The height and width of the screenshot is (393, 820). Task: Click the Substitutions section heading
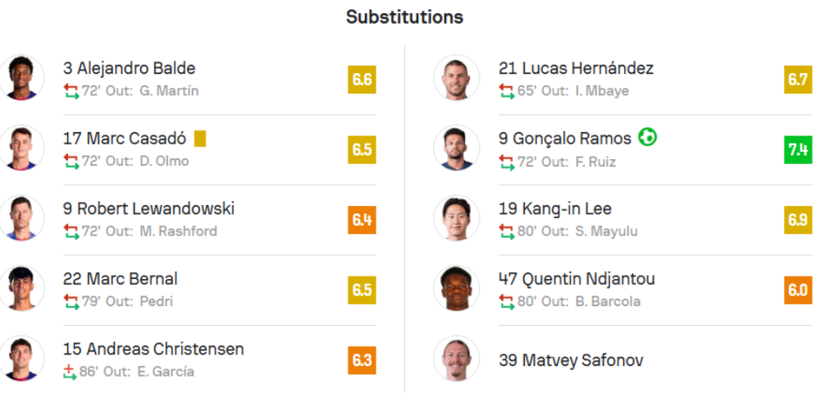[404, 17]
